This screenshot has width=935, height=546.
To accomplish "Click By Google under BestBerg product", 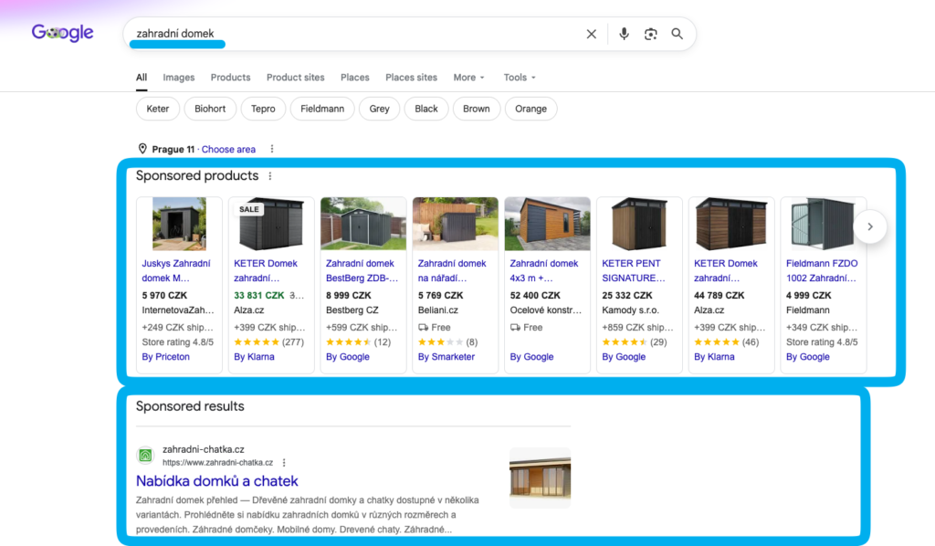I will click(348, 356).
